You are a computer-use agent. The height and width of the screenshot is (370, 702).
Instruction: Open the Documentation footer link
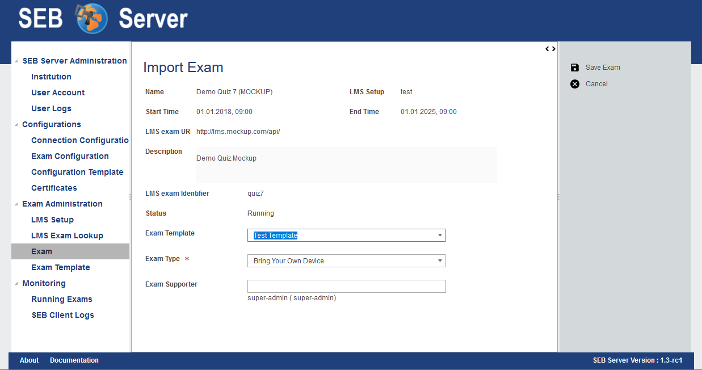pyautogui.click(x=74, y=360)
